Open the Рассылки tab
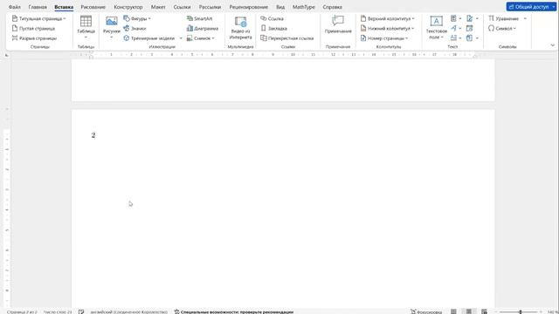This screenshot has width=559, height=314. coord(210,7)
